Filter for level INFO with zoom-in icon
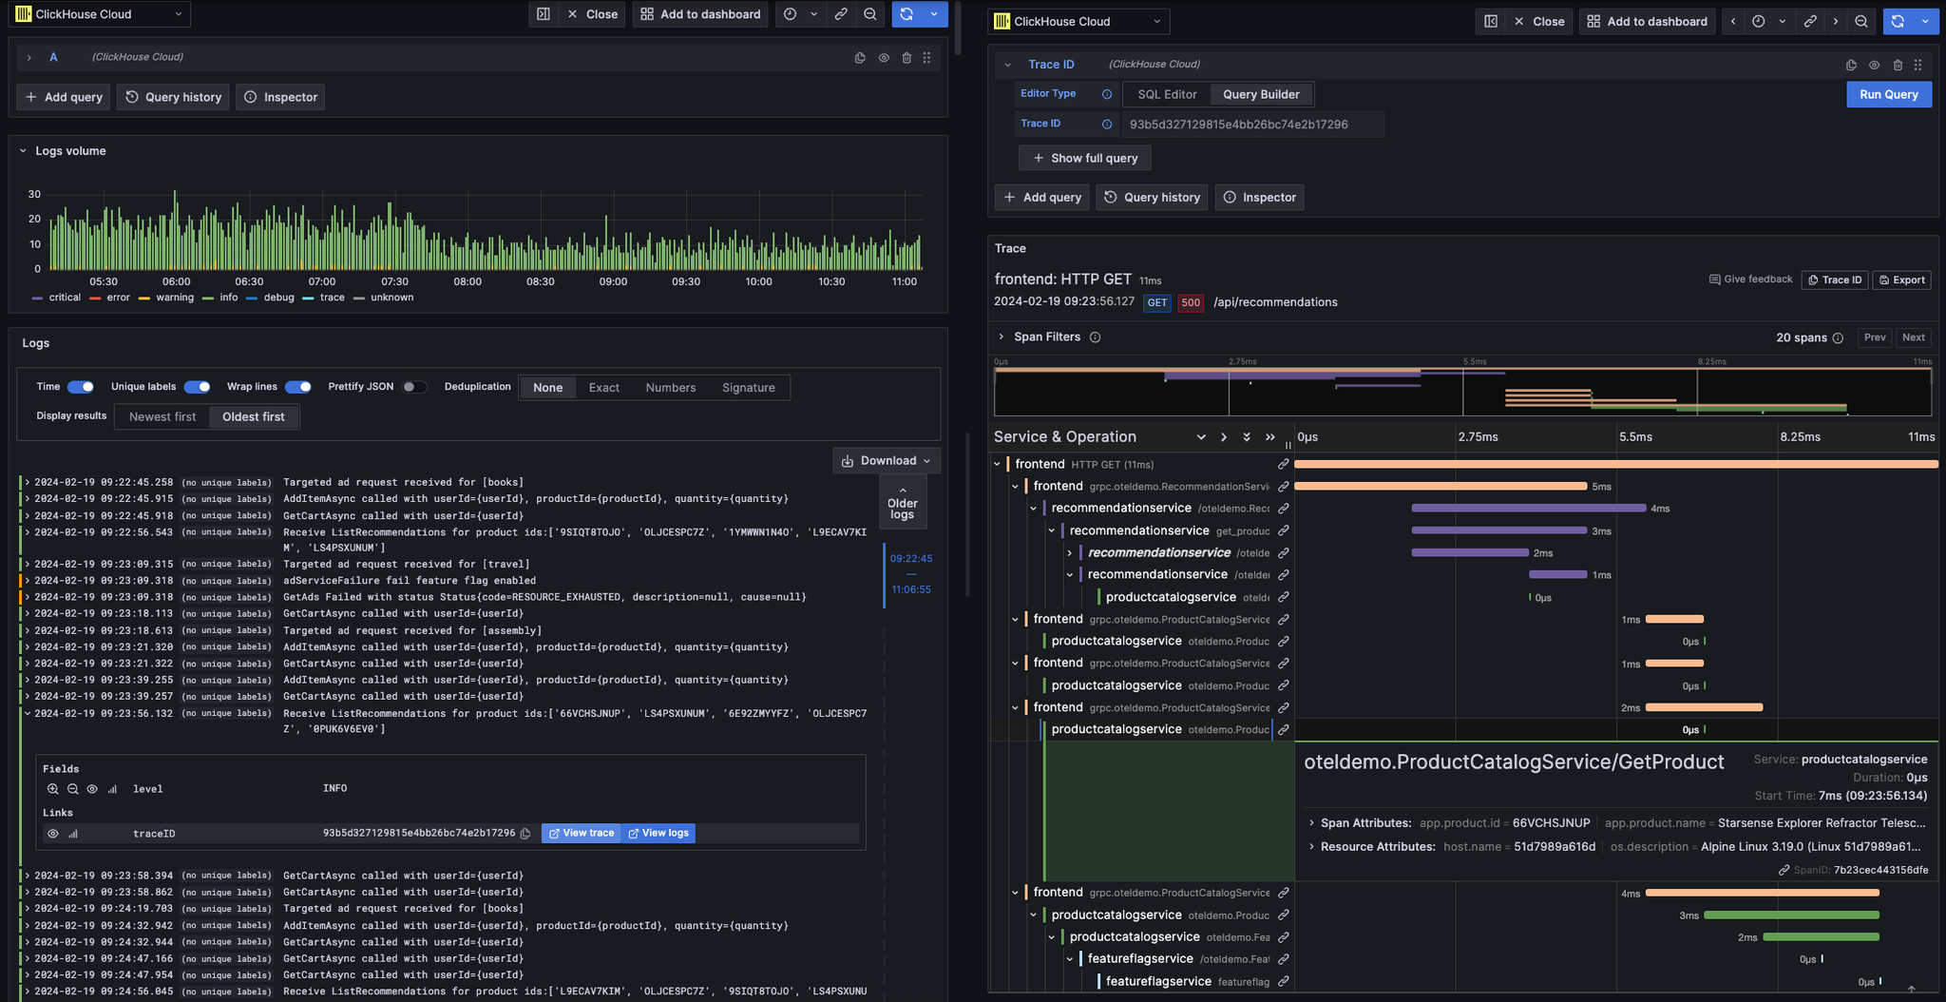 pyautogui.click(x=53, y=789)
